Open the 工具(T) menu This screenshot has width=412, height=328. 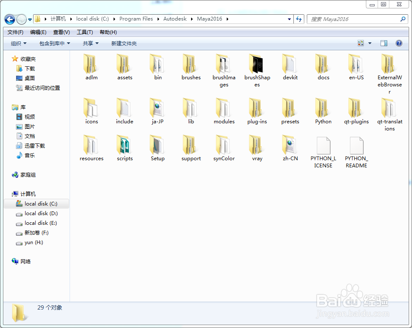point(85,32)
